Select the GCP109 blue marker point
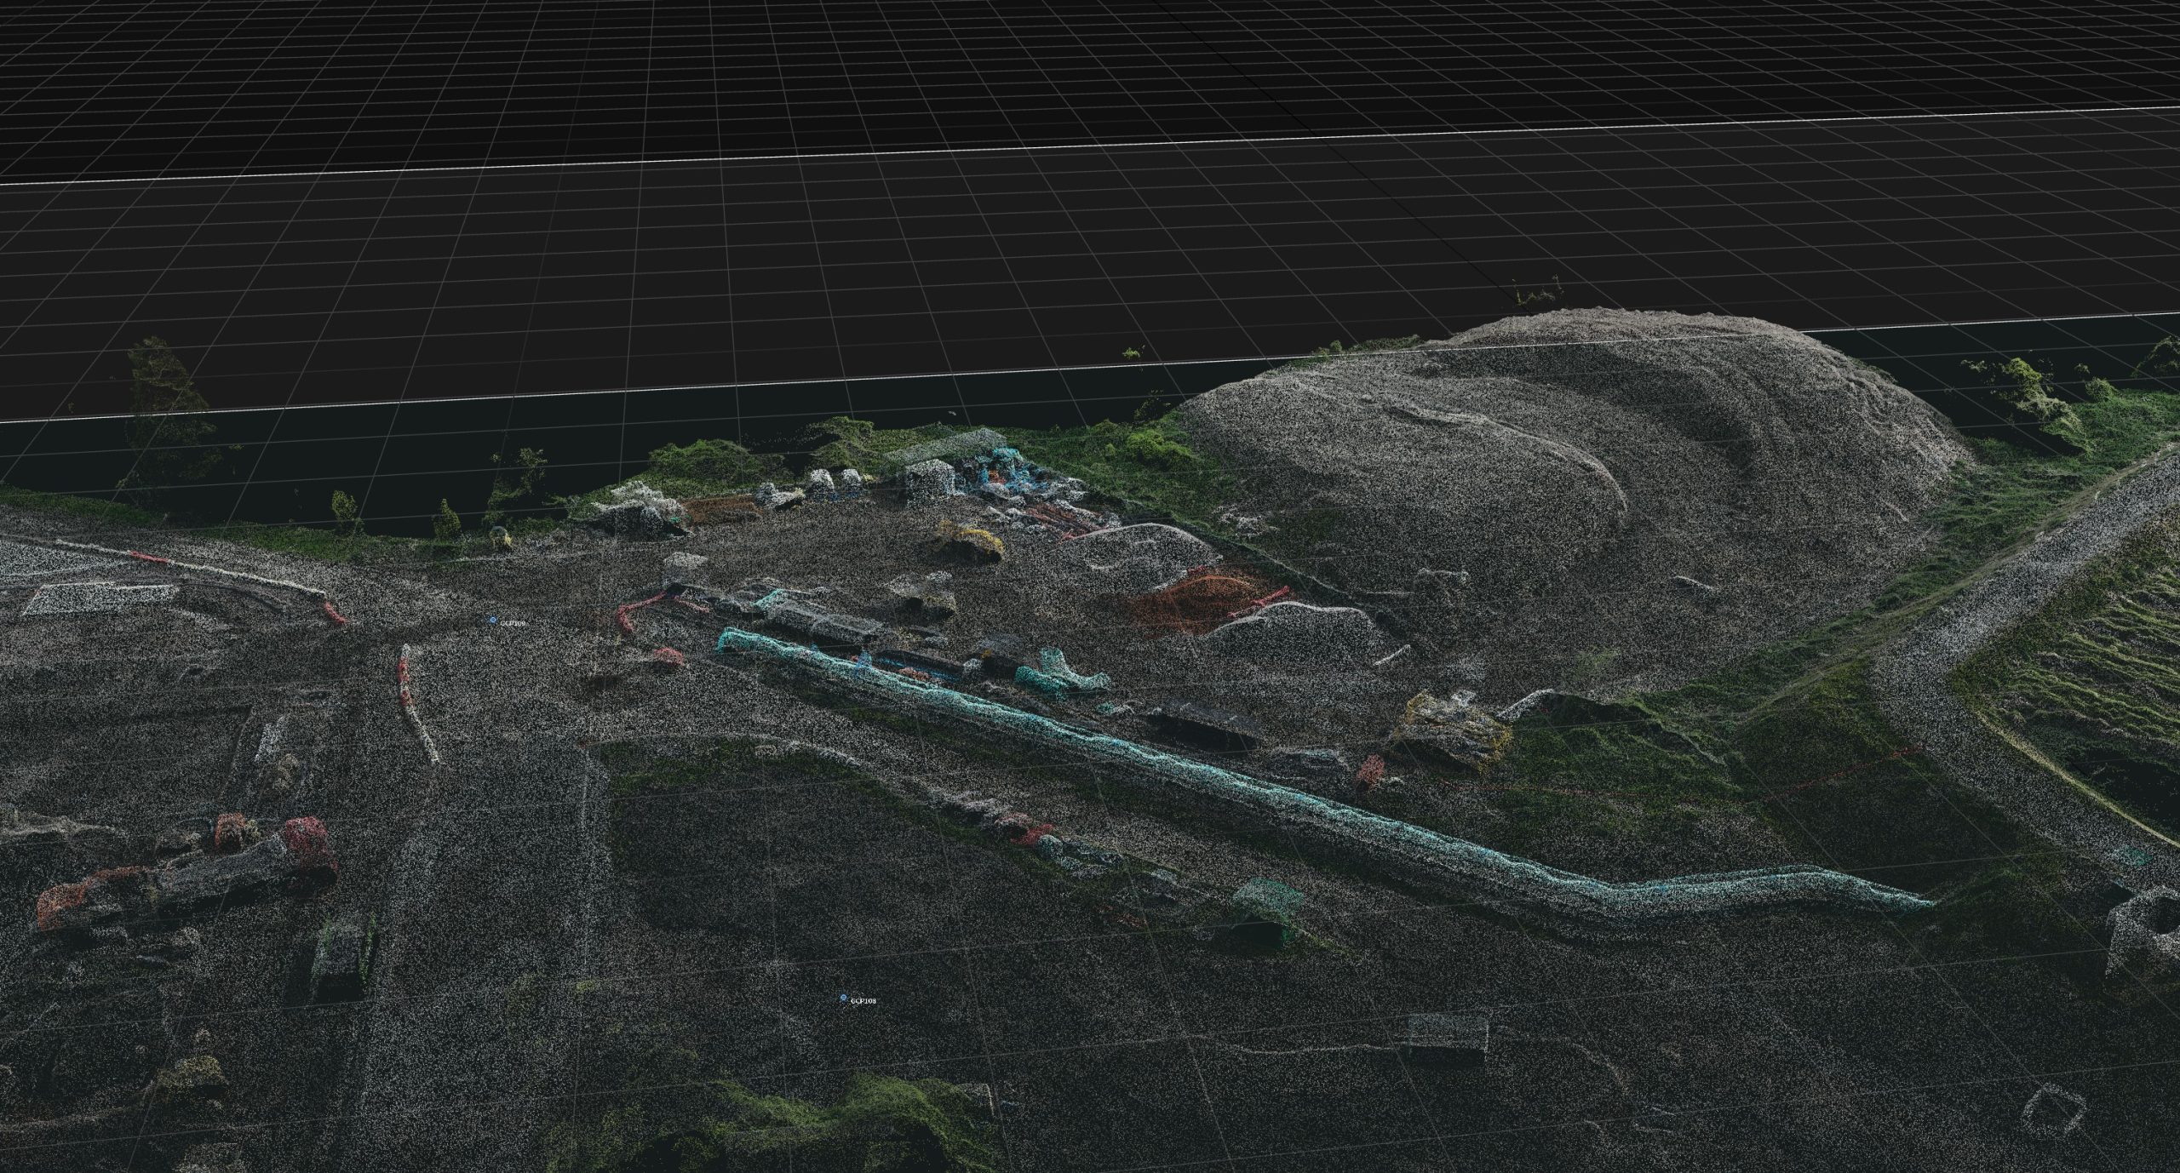 [493, 620]
